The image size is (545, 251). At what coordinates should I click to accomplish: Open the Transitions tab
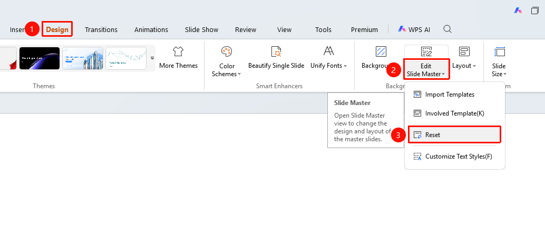[101, 29]
